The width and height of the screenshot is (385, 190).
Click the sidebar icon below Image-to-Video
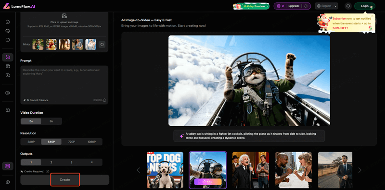[x=8, y=66]
